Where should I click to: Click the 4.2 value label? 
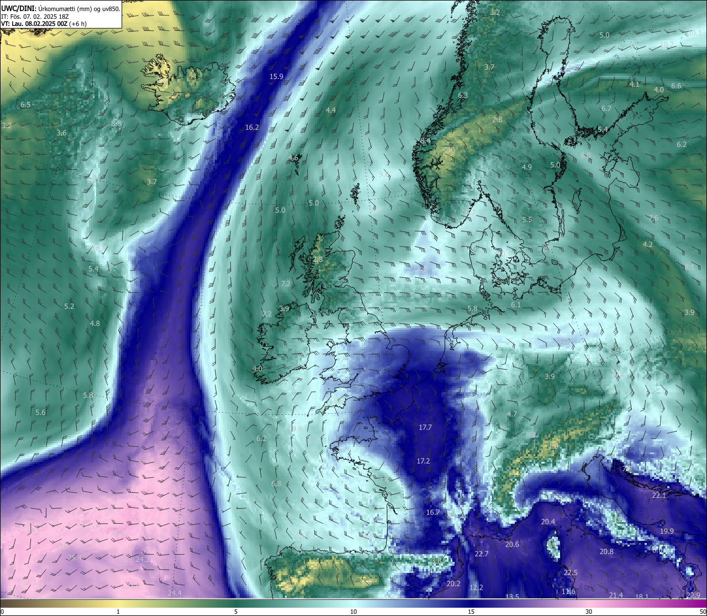point(648,245)
